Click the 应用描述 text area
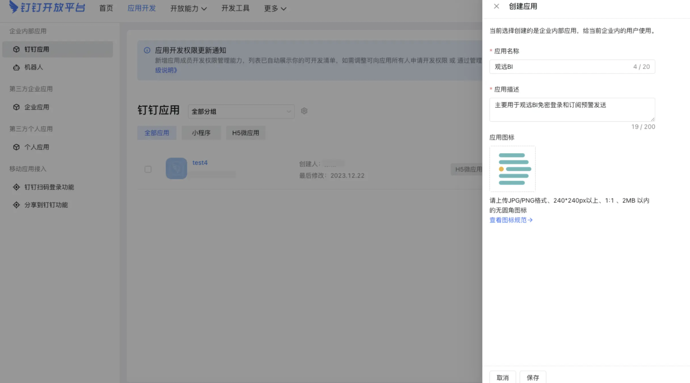The width and height of the screenshot is (690, 383). click(x=572, y=110)
